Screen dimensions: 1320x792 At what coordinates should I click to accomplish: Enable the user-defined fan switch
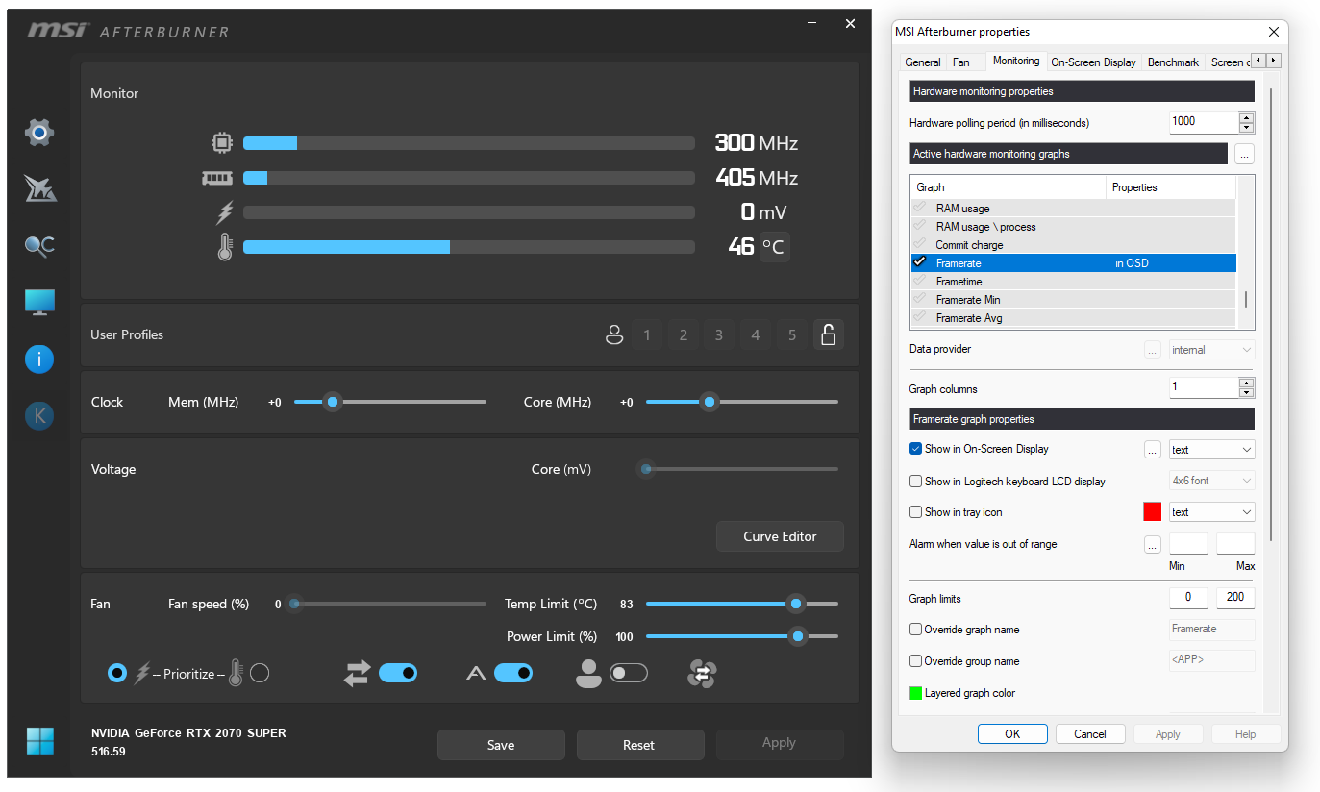tap(629, 674)
